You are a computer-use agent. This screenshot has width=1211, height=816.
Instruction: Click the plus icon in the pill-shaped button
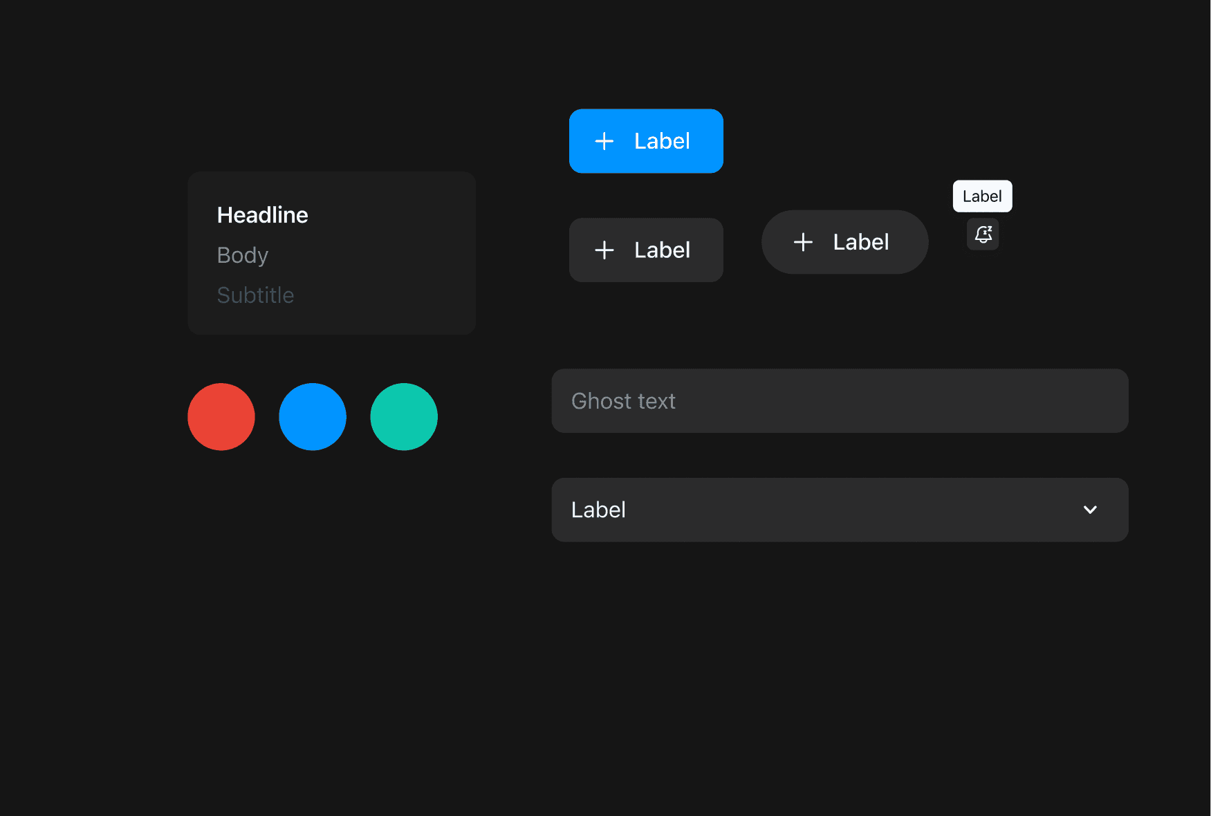tap(803, 242)
